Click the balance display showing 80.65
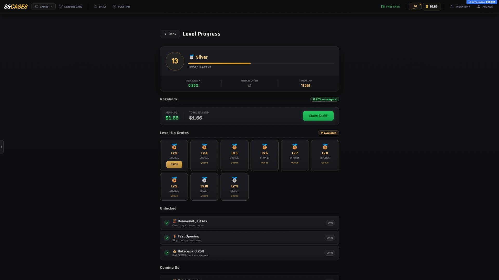Image resolution: width=499 pixels, height=280 pixels. [x=431, y=6]
